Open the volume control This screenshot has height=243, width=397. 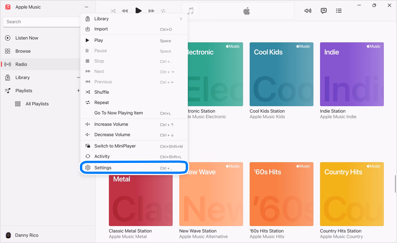[x=308, y=11]
